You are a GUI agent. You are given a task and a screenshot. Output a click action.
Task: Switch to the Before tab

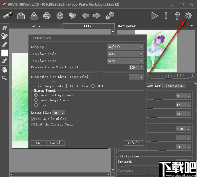pyautogui.click(x=36, y=26)
